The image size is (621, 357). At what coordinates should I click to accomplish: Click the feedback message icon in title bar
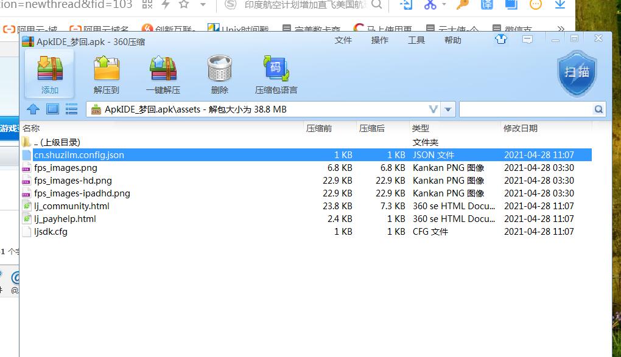[x=527, y=39]
